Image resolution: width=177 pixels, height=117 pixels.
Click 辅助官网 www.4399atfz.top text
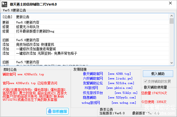(23, 74)
